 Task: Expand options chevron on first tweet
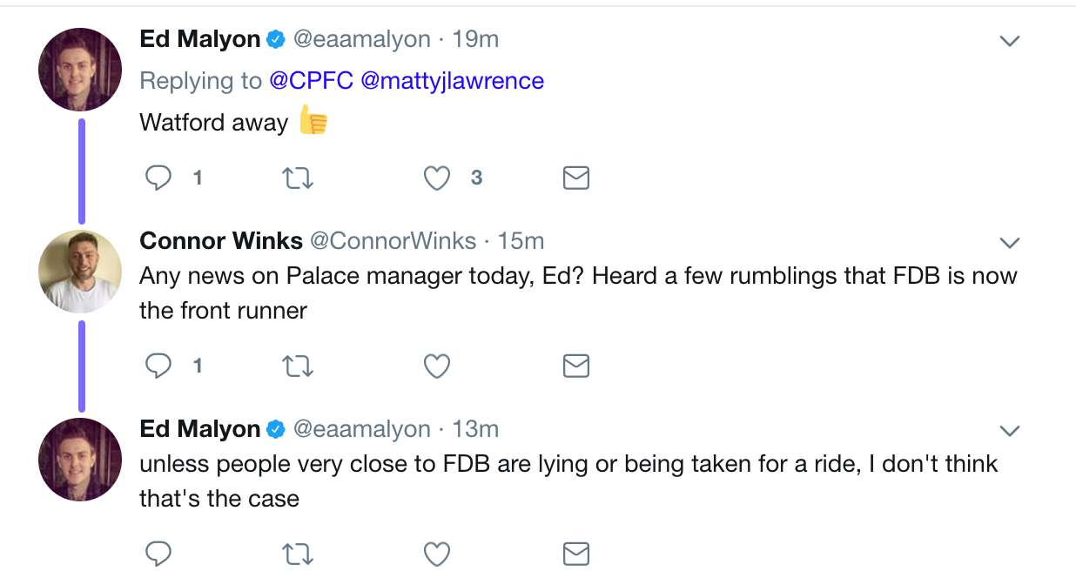pyautogui.click(x=1009, y=41)
